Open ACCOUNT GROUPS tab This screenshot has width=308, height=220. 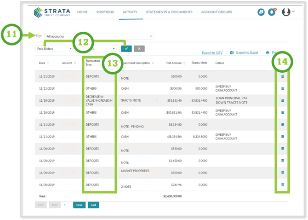(217, 12)
